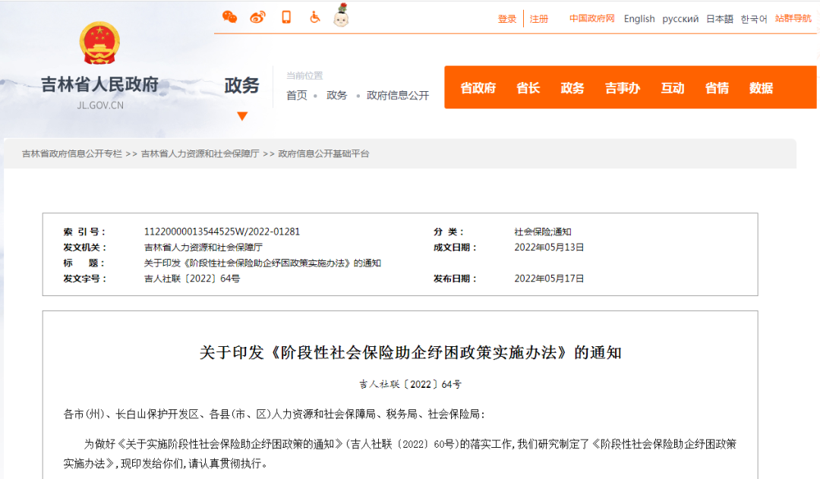Open the 站群导航 site navigation

[793, 19]
